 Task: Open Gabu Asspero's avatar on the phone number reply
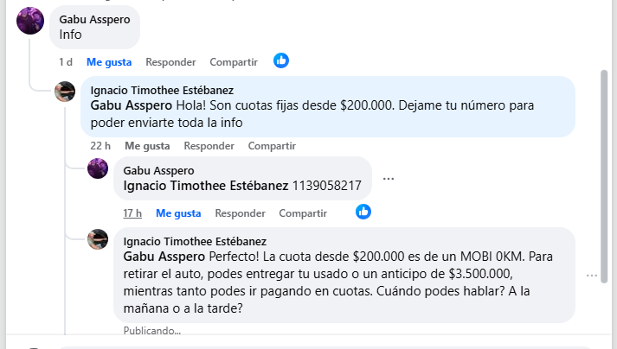tap(98, 168)
